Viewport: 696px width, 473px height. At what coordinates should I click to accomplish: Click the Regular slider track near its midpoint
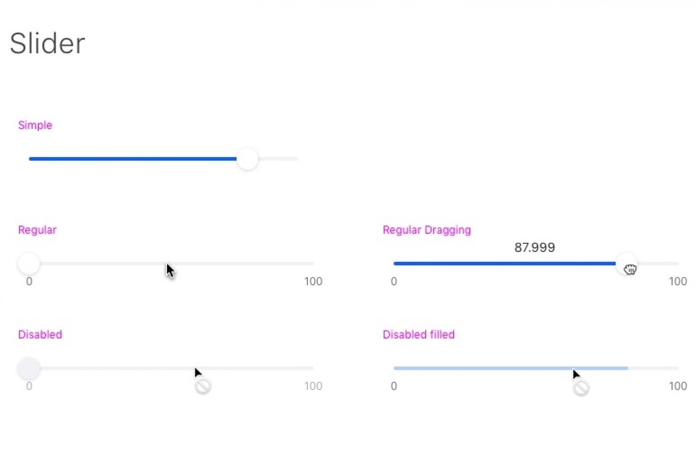coord(171,264)
